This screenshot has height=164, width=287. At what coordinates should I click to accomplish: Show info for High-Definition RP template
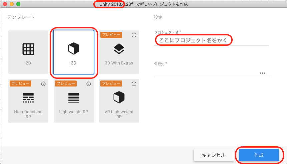43,84
